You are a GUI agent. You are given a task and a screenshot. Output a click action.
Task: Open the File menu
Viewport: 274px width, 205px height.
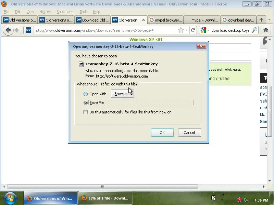7,12
